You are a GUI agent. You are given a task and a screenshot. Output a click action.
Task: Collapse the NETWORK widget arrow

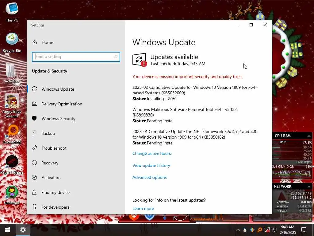[x=309, y=187]
